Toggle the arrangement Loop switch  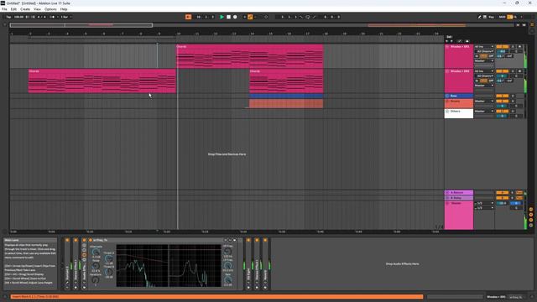(308, 17)
